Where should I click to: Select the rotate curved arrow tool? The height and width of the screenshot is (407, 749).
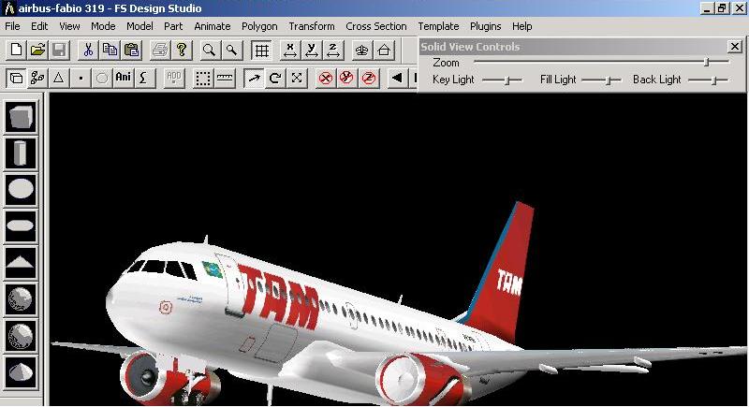coord(275,78)
